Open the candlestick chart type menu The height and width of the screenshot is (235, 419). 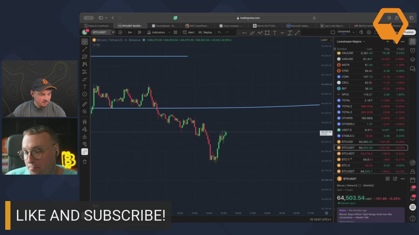tap(140, 32)
